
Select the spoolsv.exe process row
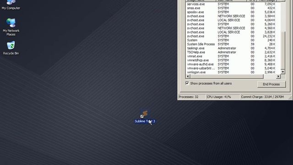click(233, 12)
